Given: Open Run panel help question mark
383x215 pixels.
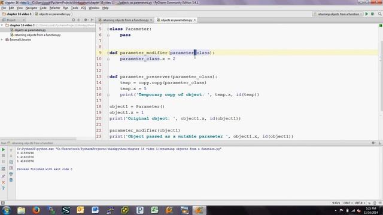Looking at the screenshot, I should tap(3, 188).
